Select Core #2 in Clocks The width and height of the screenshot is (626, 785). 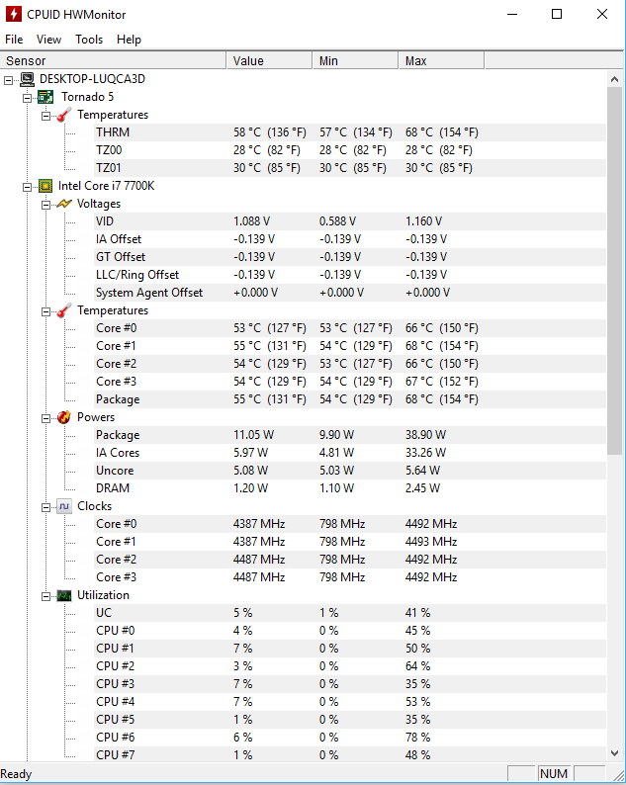click(x=350, y=560)
